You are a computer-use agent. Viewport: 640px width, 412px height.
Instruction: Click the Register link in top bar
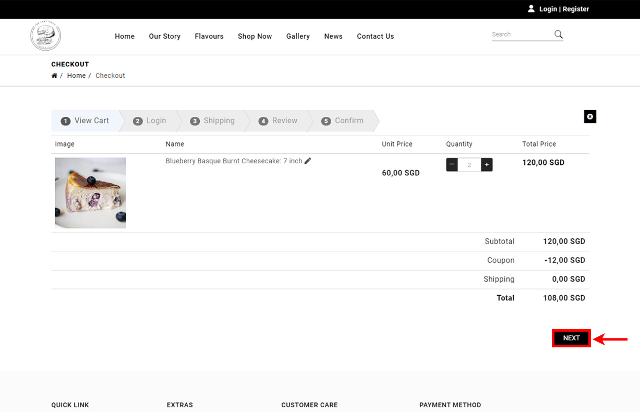(576, 9)
